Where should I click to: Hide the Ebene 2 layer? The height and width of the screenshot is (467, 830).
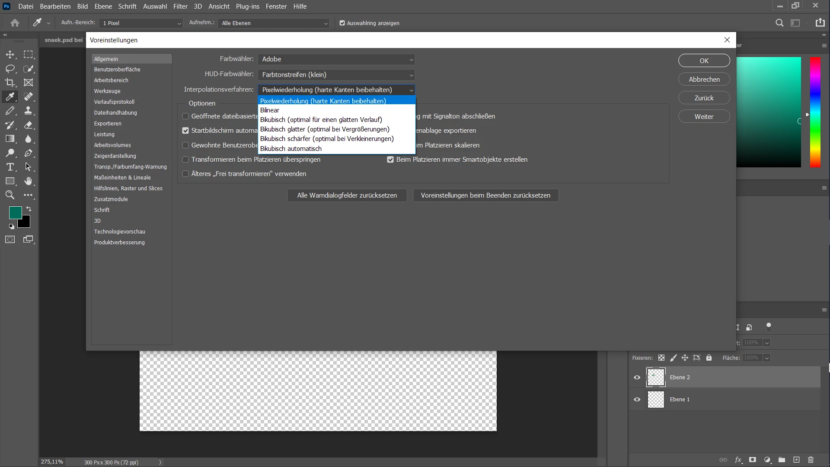coord(637,377)
